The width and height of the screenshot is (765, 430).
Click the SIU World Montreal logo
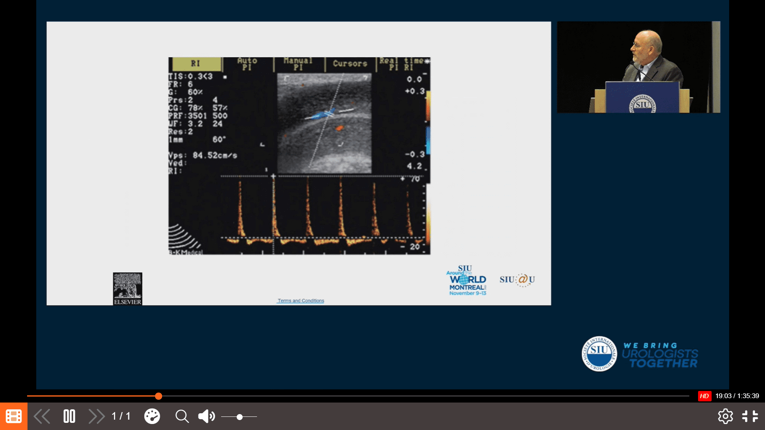coord(467,280)
